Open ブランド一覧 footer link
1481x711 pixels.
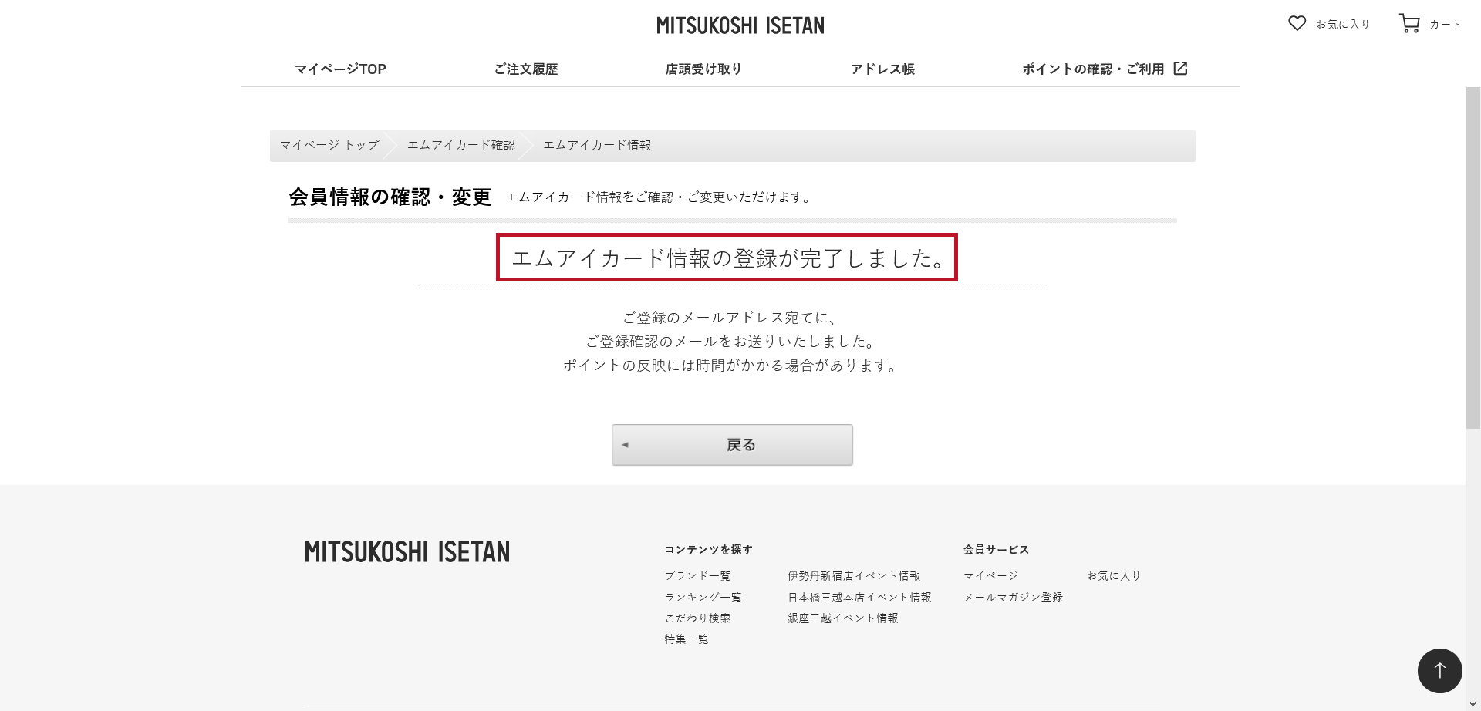click(697, 576)
